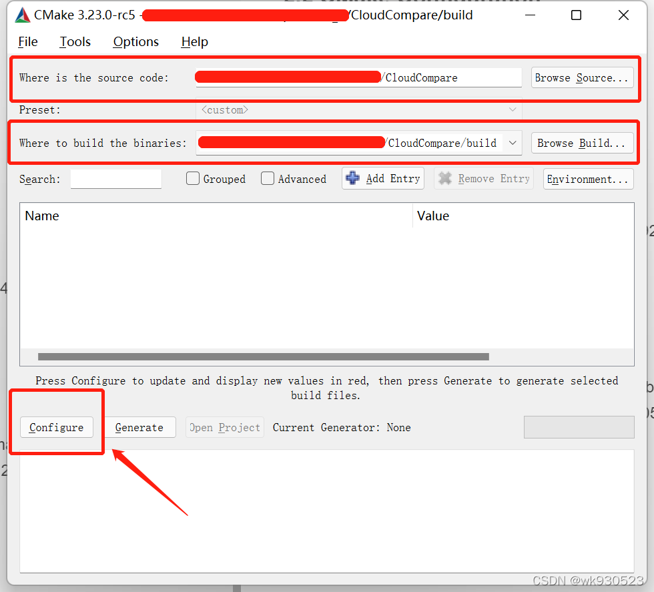Click the grayed Remove Entry cross icon
654x592 pixels.
click(x=445, y=178)
